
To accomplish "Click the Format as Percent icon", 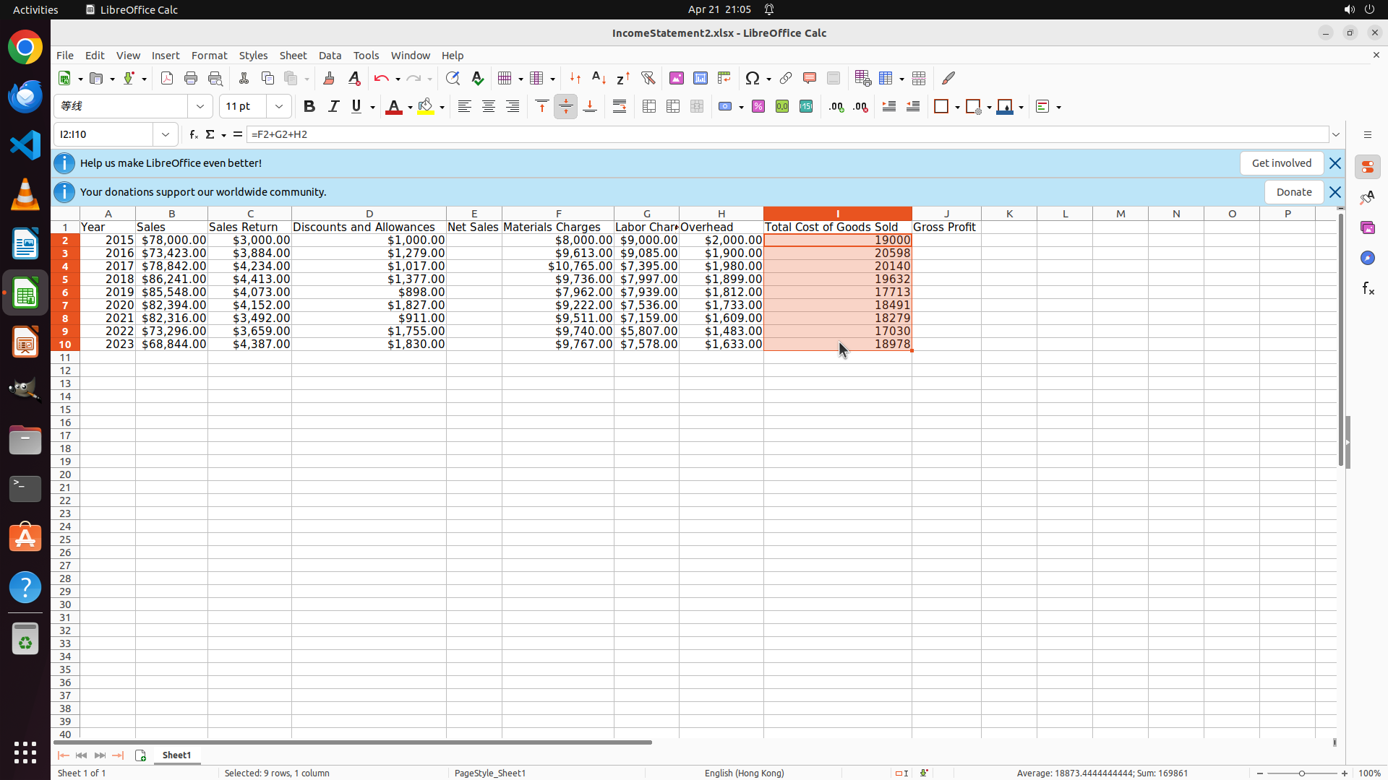I will point(758,106).
